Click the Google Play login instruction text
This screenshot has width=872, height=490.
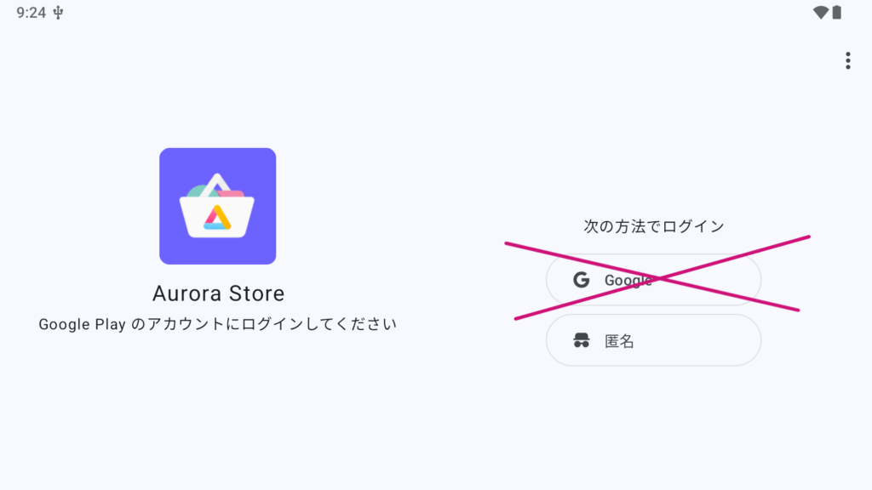click(x=217, y=324)
